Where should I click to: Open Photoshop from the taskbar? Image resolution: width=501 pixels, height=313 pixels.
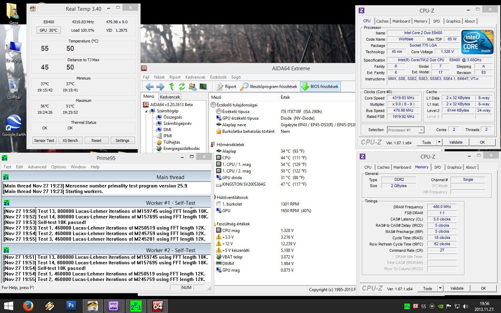[x=71, y=306]
